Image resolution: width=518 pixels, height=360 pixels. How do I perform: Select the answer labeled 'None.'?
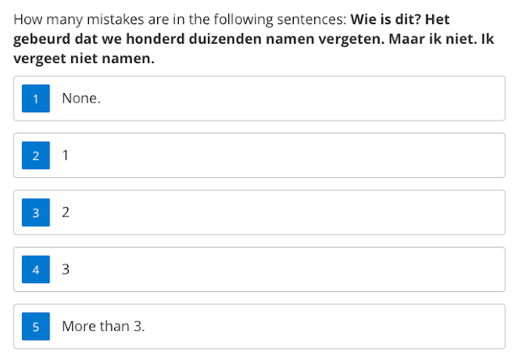click(x=81, y=99)
